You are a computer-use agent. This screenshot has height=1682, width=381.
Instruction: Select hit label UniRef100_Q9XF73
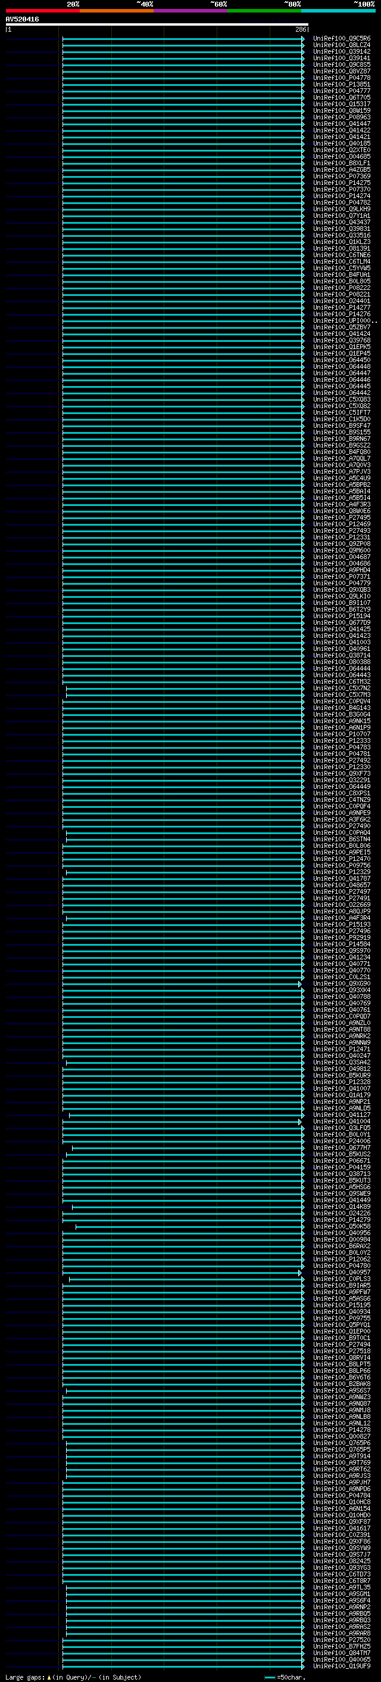(x=341, y=774)
